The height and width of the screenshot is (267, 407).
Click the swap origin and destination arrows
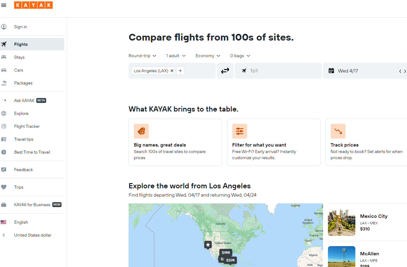coord(225,71)
